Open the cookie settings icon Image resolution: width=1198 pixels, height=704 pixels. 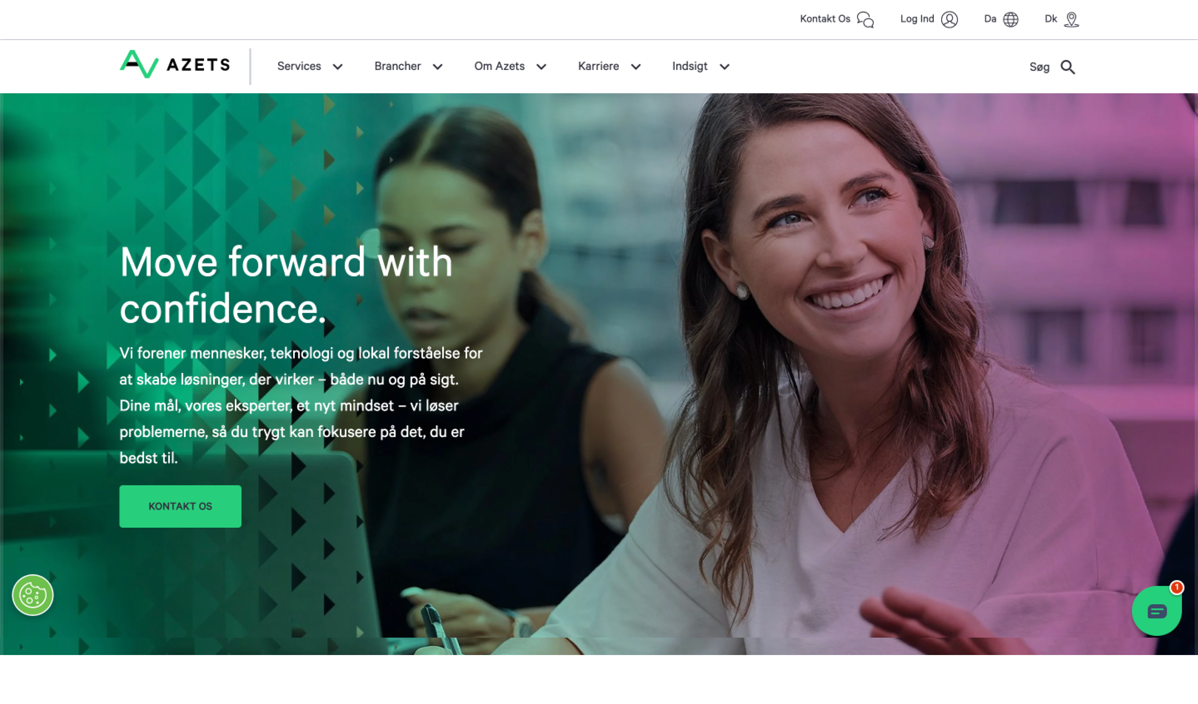(33, 595)
